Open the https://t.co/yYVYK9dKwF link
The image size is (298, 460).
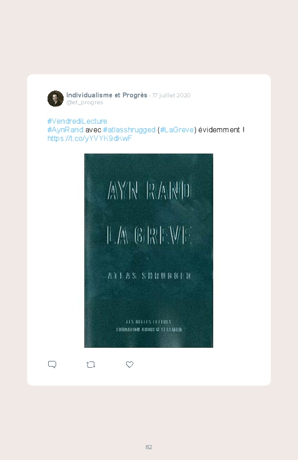tap(90, 138)
